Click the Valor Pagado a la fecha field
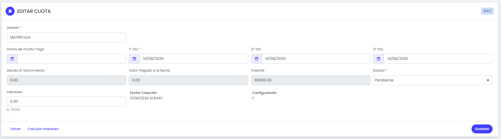This screenshot has width=501, height=139. coord(189,80)
